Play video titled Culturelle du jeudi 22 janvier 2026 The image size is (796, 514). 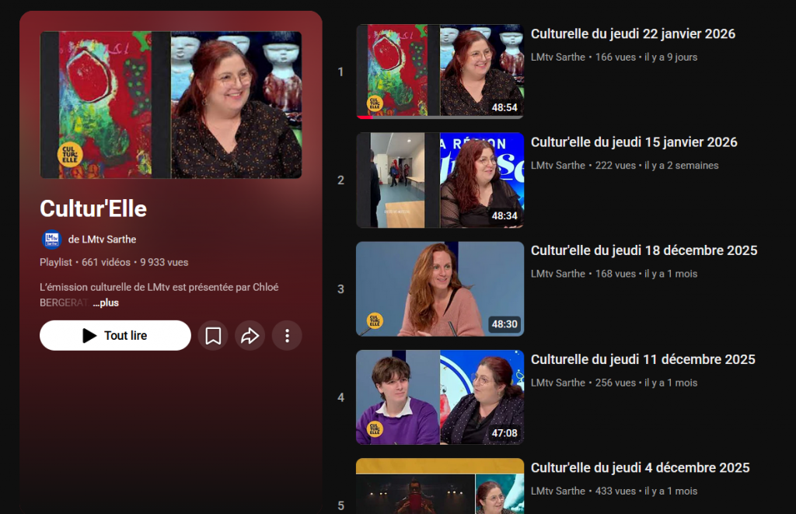[633, 34]
